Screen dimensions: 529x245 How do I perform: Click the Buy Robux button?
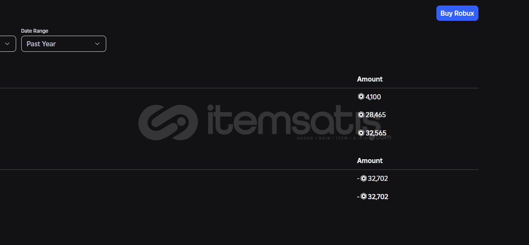point(457,13)
